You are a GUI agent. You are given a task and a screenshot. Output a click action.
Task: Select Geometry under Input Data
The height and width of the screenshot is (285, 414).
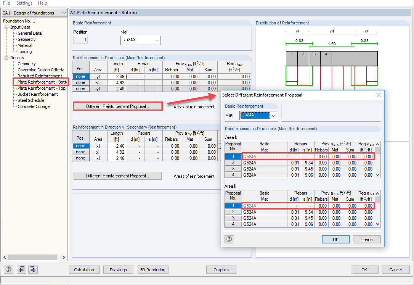pyautogui.click(x=26, y=39)
